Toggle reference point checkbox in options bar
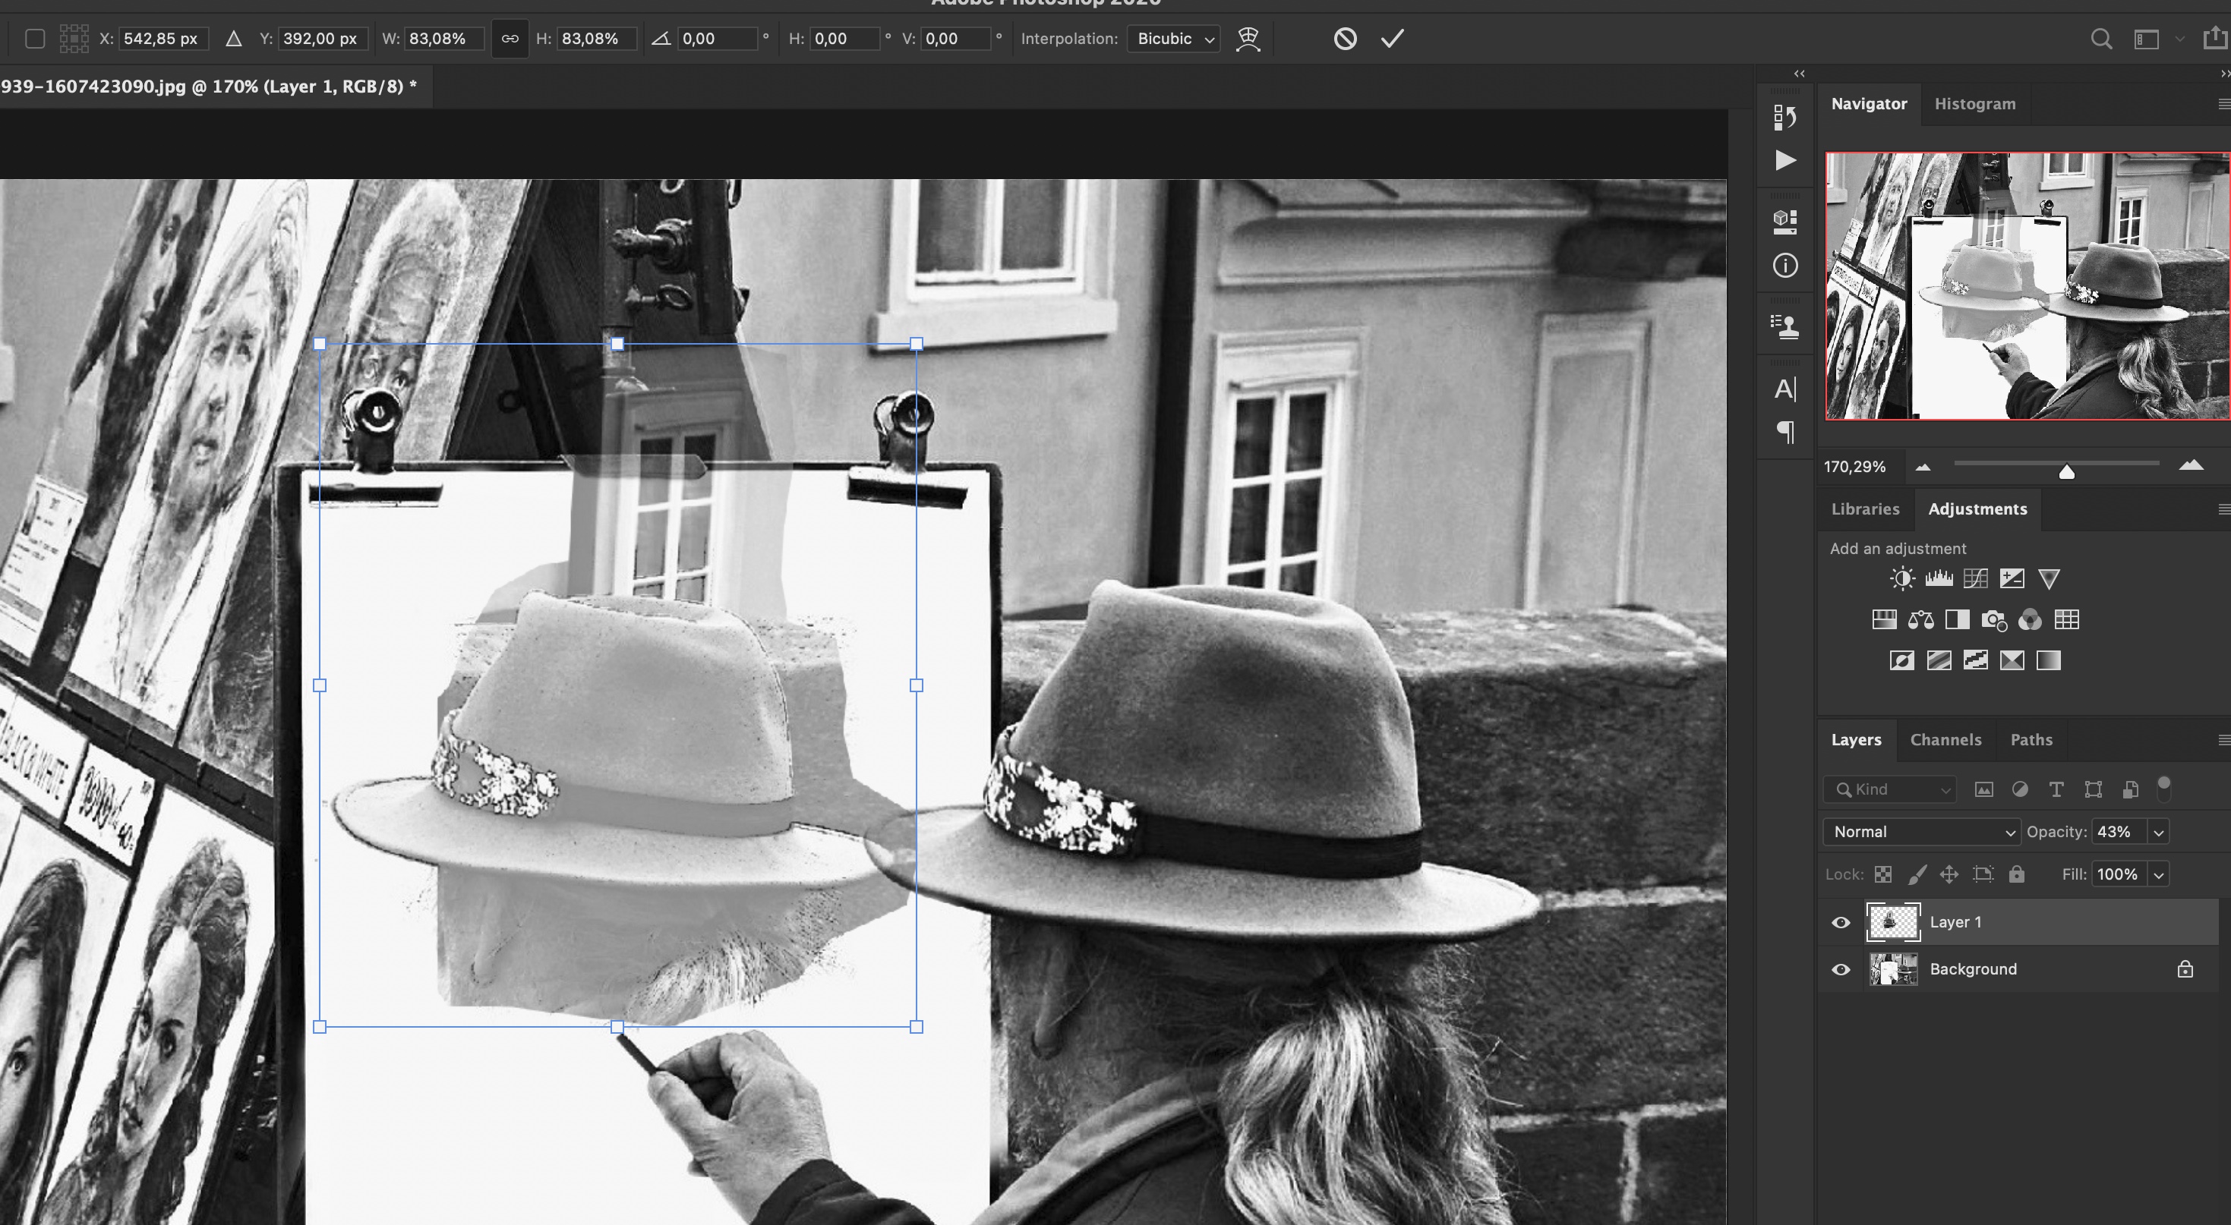The image size is (2231, 1225). tap(35, 39)
